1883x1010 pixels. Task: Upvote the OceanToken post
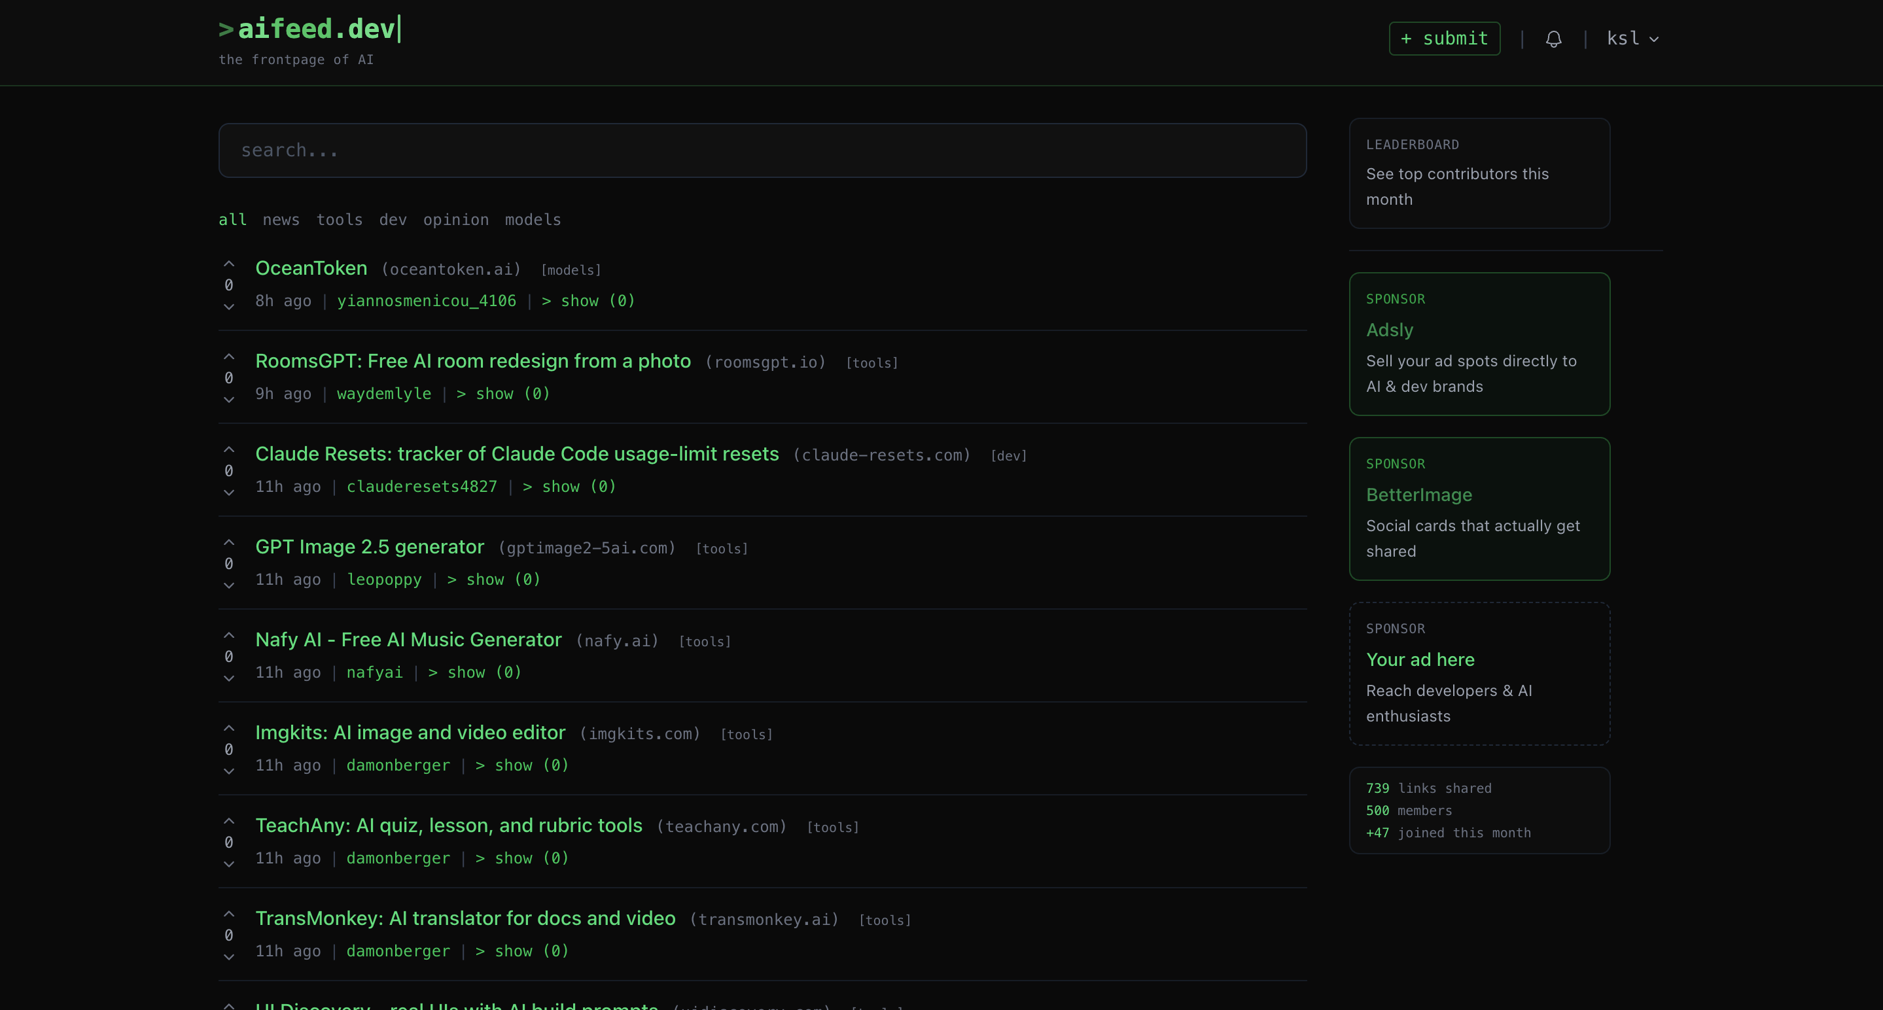click(x=229, y=264)
